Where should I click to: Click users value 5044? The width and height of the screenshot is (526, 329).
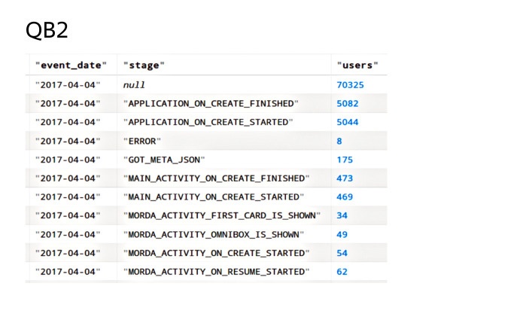pos(348,122)
